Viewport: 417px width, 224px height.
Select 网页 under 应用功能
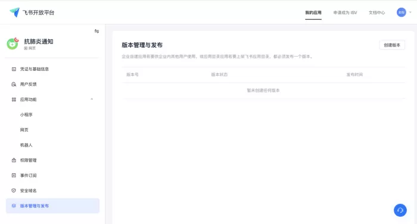pos(24,130)
